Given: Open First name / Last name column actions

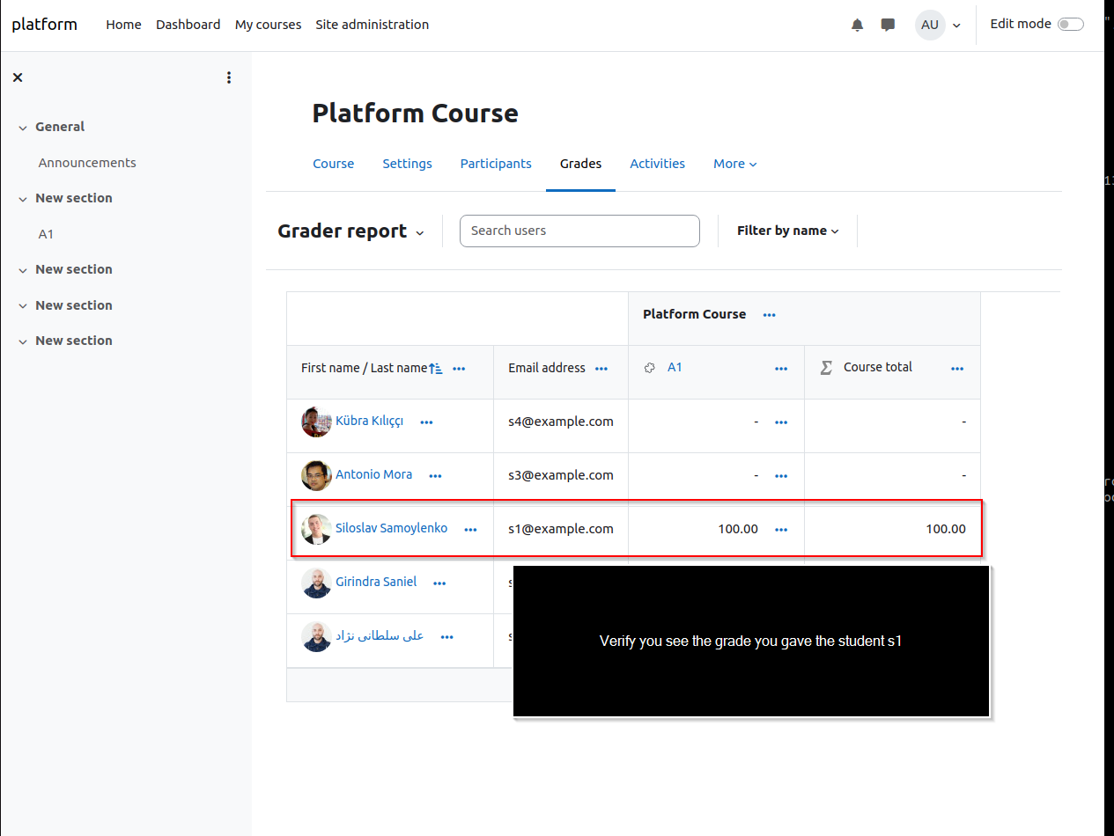Looking at the screenshot, I should tap(459, 369).
